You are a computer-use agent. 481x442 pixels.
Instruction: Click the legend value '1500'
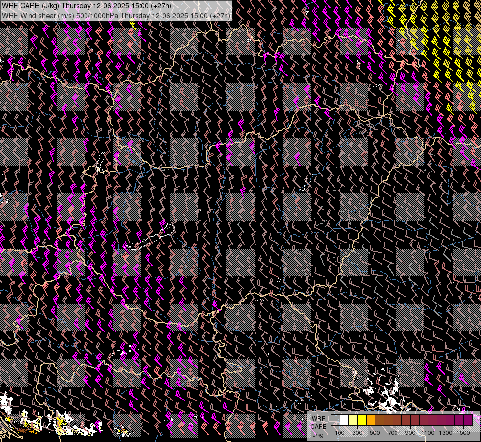(463, 433)
